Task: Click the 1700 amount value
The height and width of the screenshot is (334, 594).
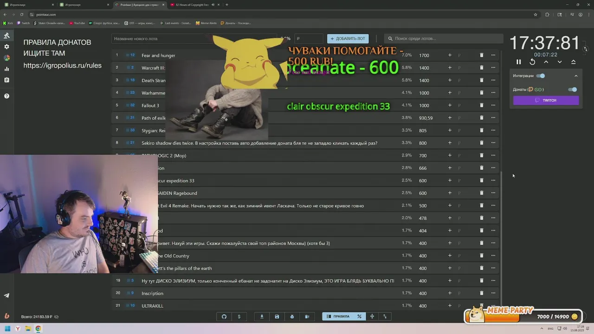Action: (424, 55)
